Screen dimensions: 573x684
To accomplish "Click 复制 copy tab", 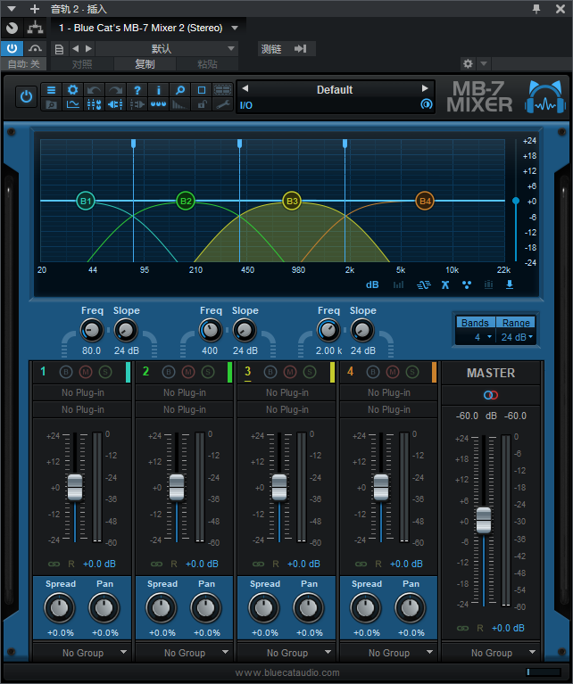I will pyautogui.click(x=145, y=64).
